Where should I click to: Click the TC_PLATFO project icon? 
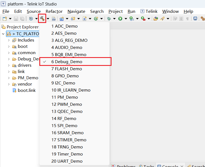[x=9, y=34]
